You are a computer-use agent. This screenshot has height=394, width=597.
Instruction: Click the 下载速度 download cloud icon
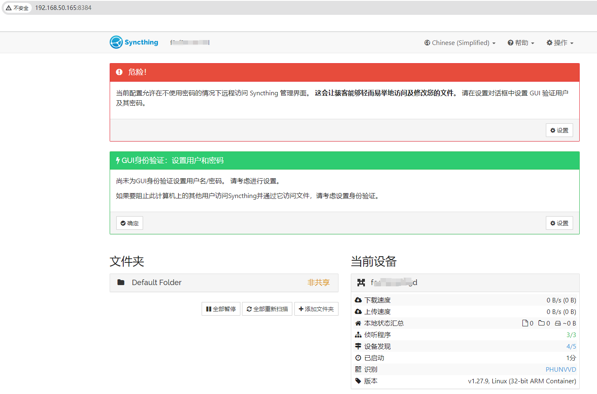(x=358, y=300)
